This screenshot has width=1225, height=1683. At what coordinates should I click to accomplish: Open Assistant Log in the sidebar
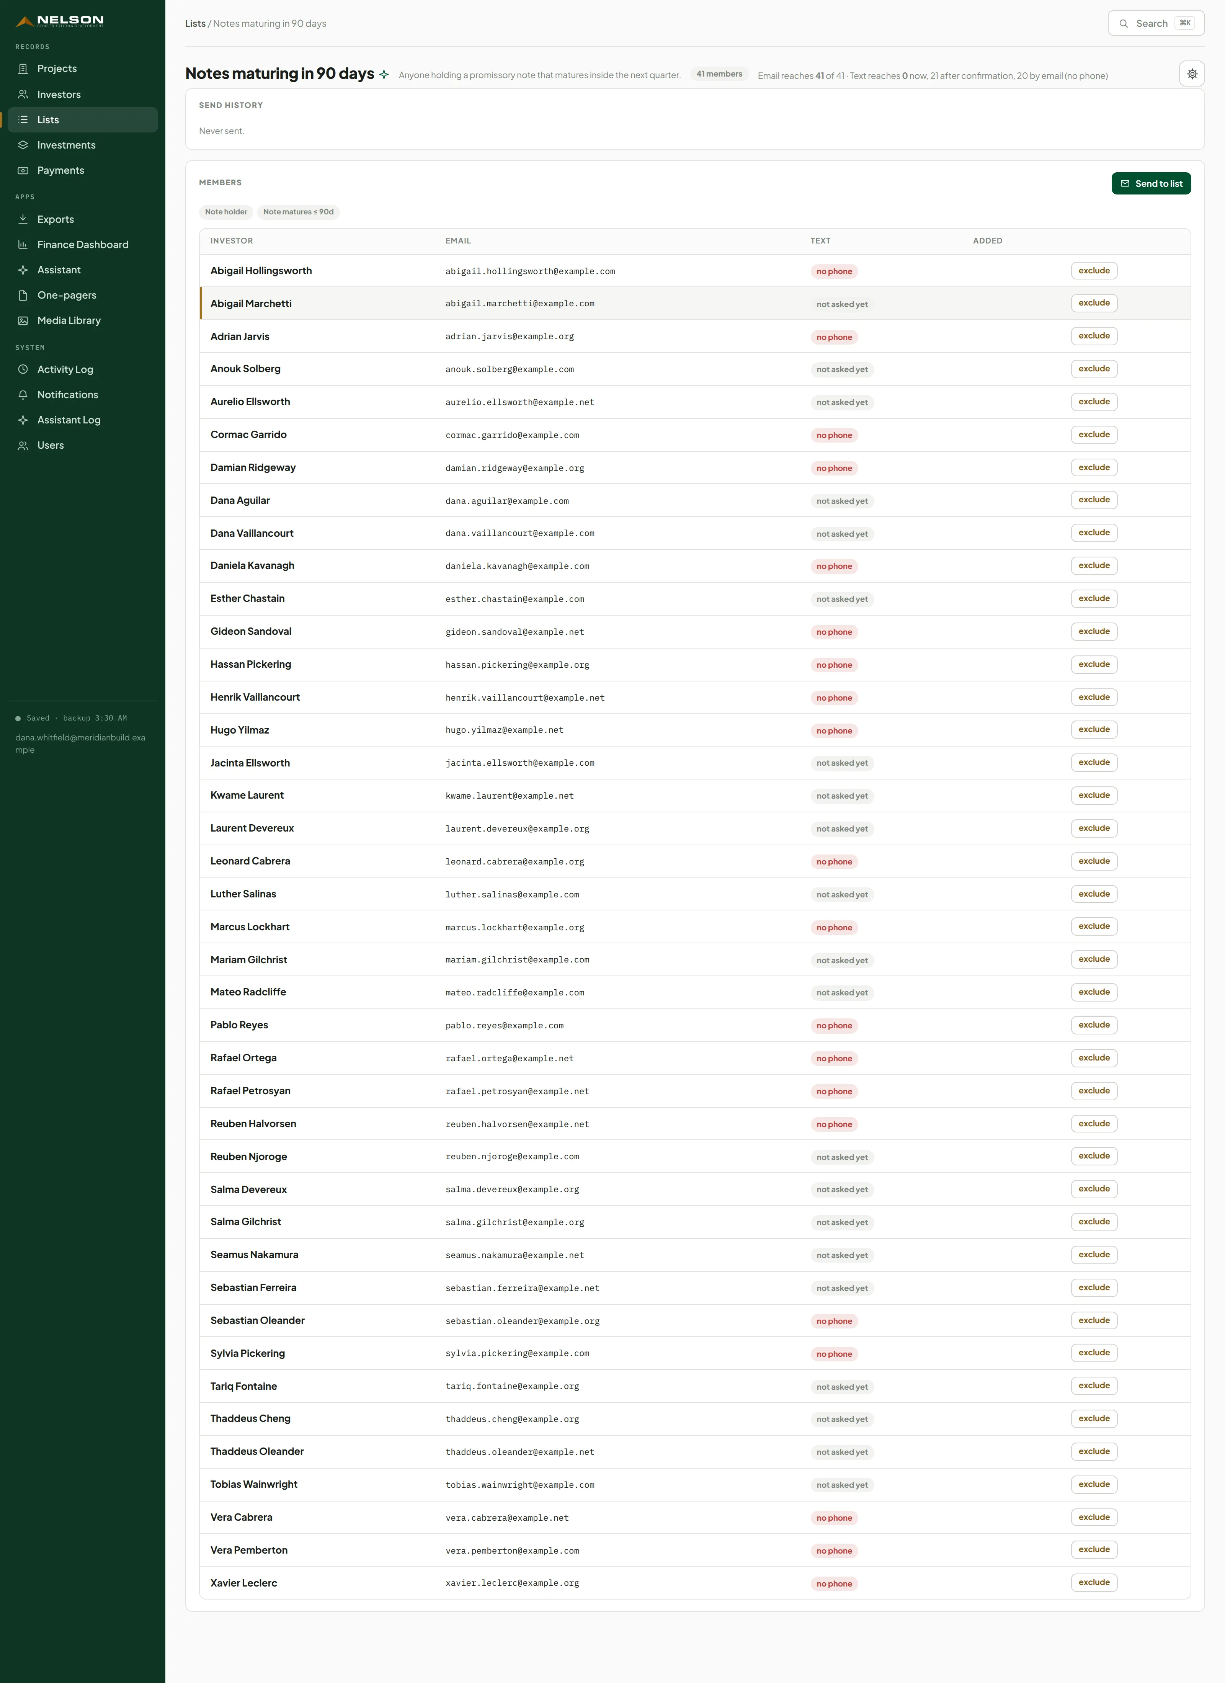82,419
